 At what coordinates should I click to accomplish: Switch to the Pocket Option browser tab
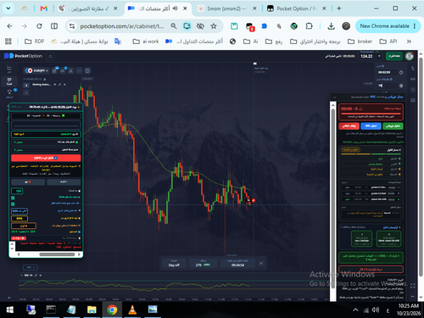[296, 8]
